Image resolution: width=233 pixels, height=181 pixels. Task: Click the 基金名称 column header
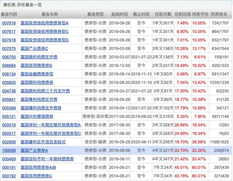(49, 14)
